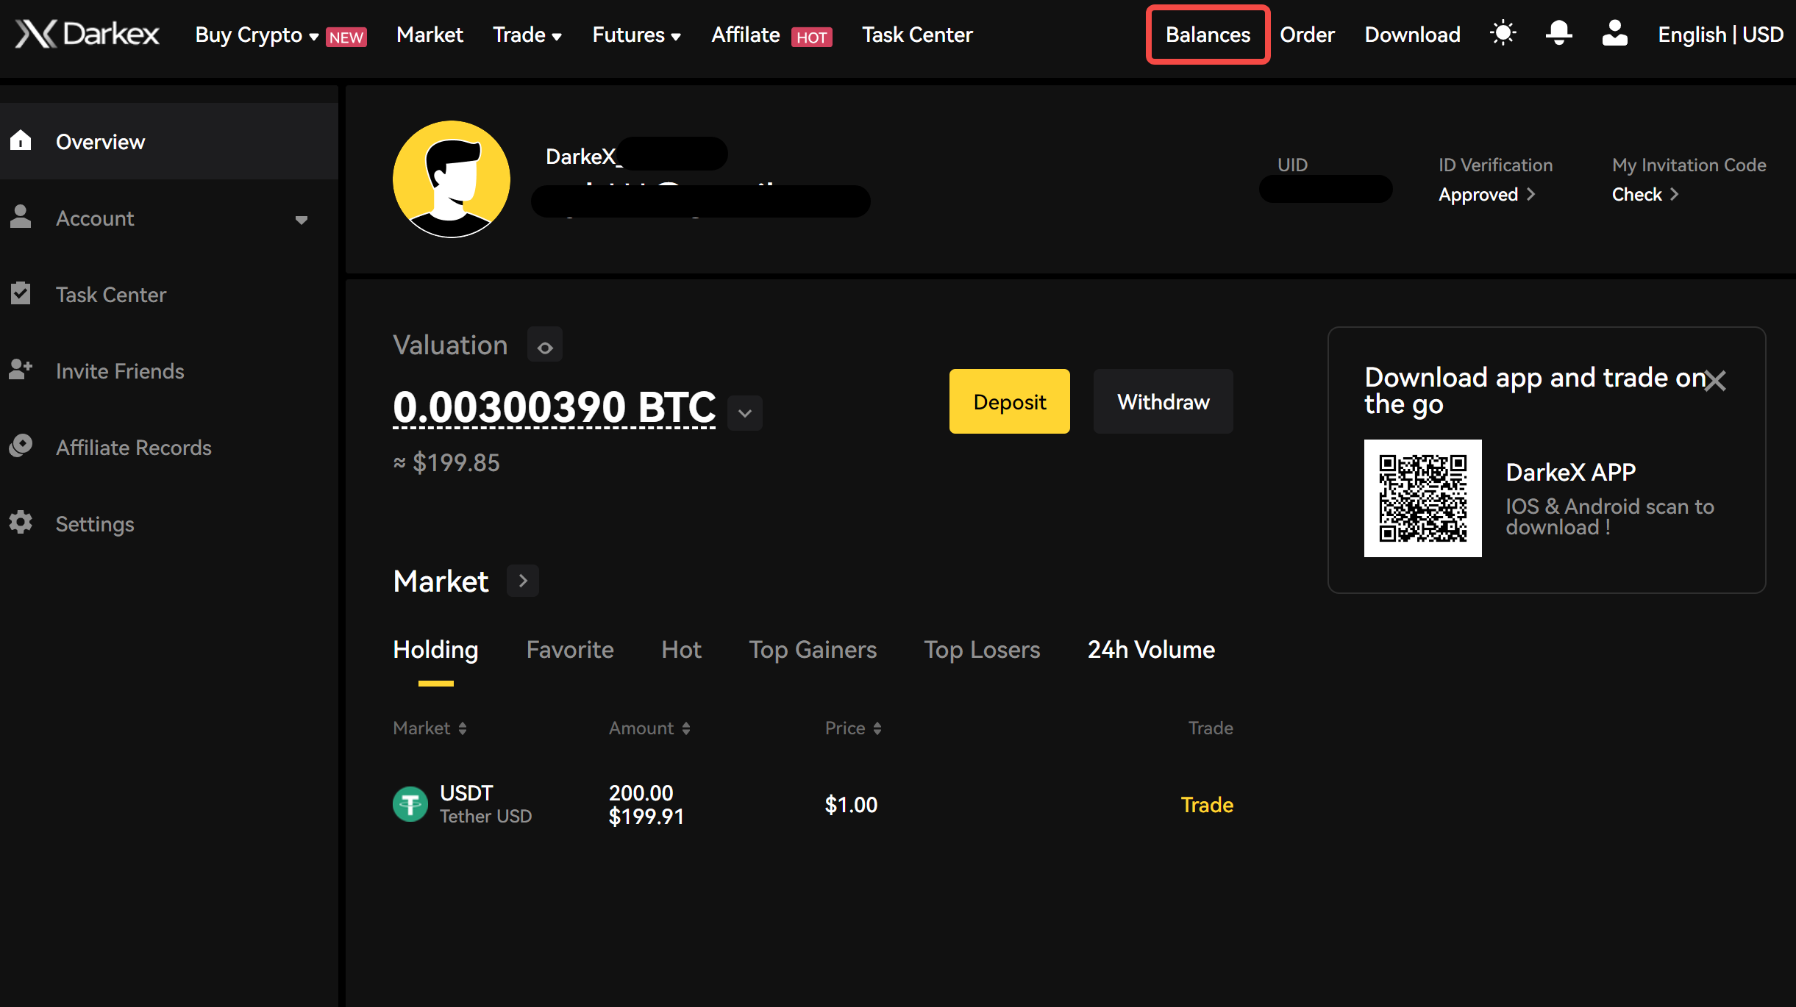Open the Trade dropdown menu
1796x1007 pixels.
click(527, 35)
